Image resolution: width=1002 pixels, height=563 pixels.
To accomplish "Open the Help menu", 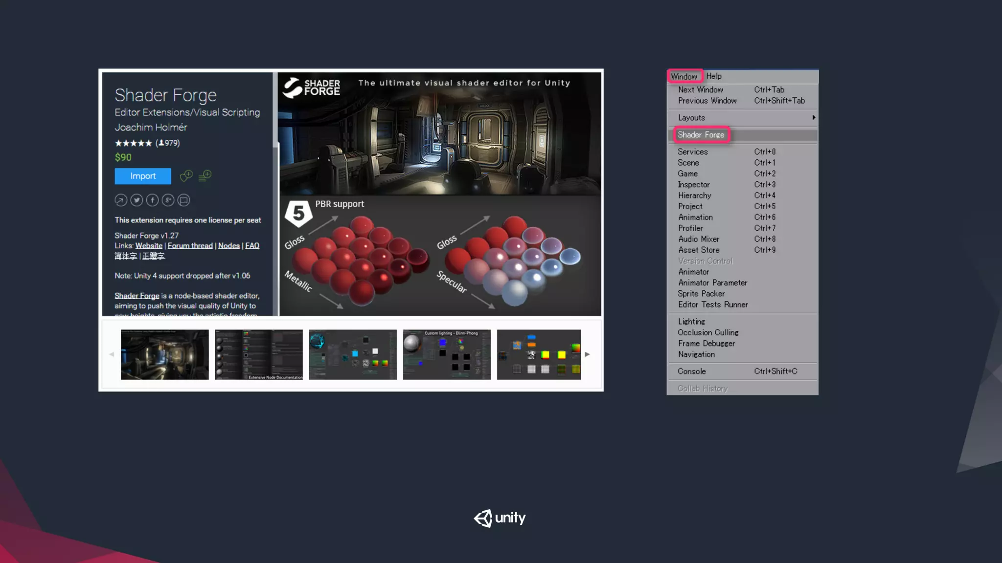I will click(714, 76).
